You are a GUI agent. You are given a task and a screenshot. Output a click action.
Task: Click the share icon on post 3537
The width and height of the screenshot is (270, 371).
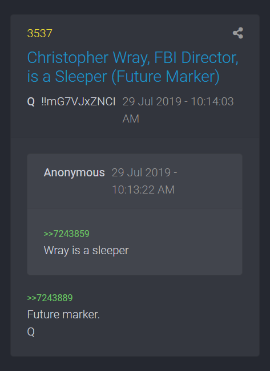[x=237, y=33]
